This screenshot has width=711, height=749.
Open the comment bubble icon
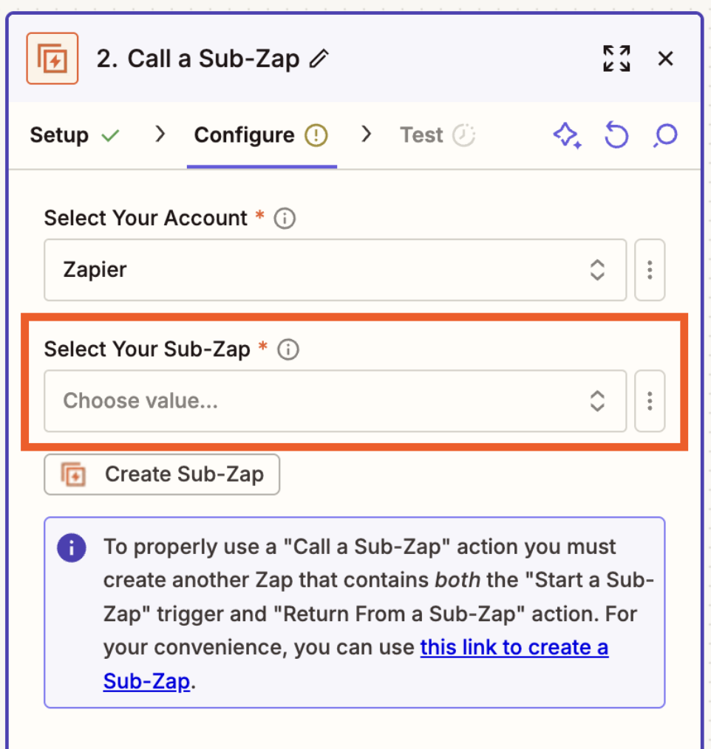coord(665,136)
